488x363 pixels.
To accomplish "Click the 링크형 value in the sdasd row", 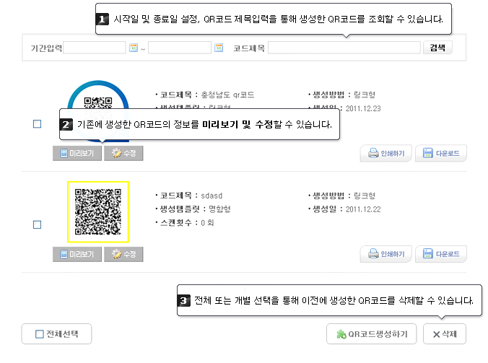I will click(x=365, y=196).
